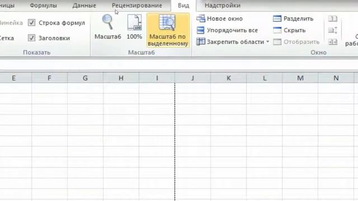Select column G header
The image size is (358, 201).
click(x=85, y=78)
